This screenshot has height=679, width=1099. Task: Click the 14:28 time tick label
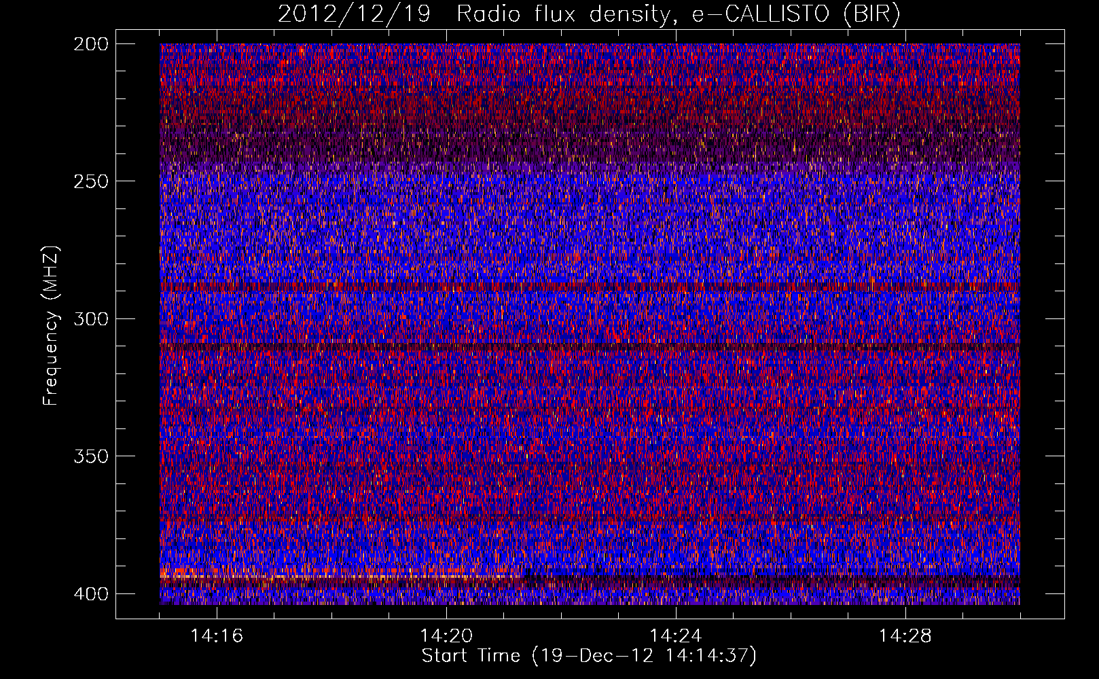(x=905, y=636)
